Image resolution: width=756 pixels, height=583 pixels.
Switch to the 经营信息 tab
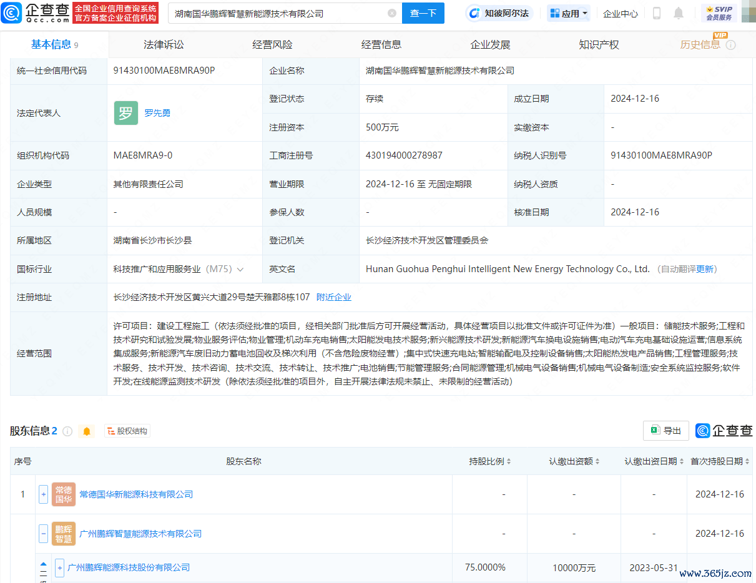[x=381, y=44]
